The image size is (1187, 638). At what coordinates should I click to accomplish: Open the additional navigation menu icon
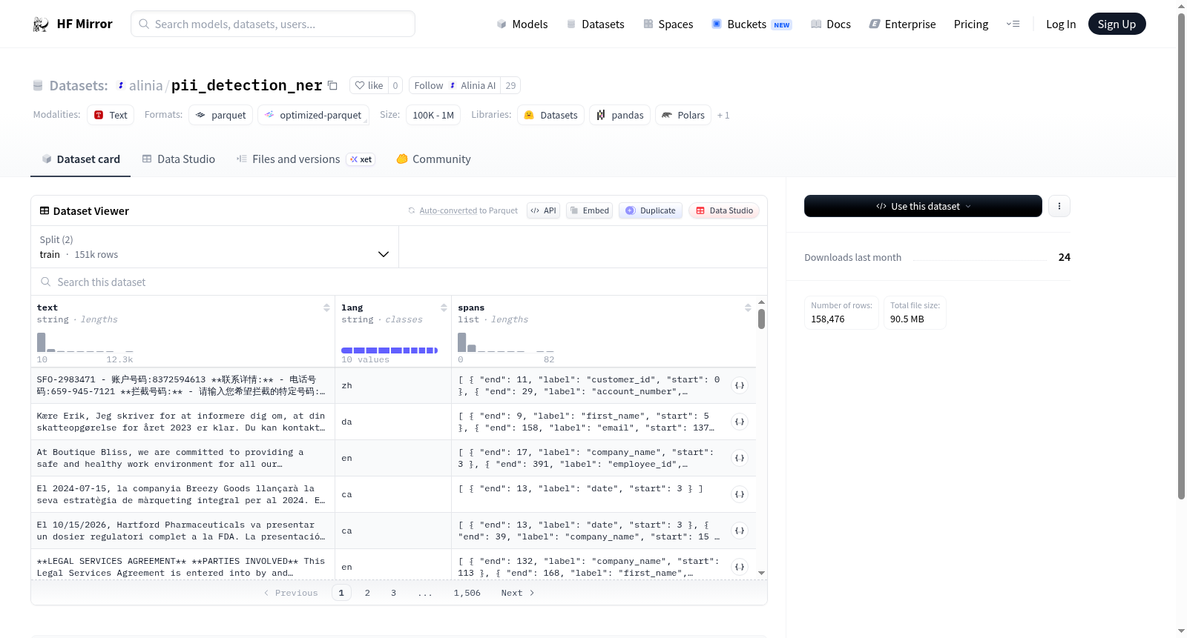[1013, 24]
